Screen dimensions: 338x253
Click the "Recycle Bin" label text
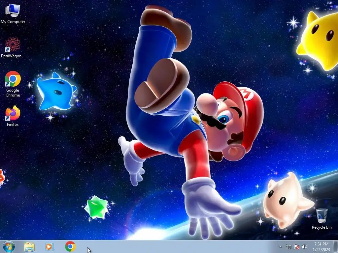click(x=321, y=227)
